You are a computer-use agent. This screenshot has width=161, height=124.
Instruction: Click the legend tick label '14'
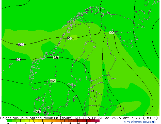pos(70,123)
